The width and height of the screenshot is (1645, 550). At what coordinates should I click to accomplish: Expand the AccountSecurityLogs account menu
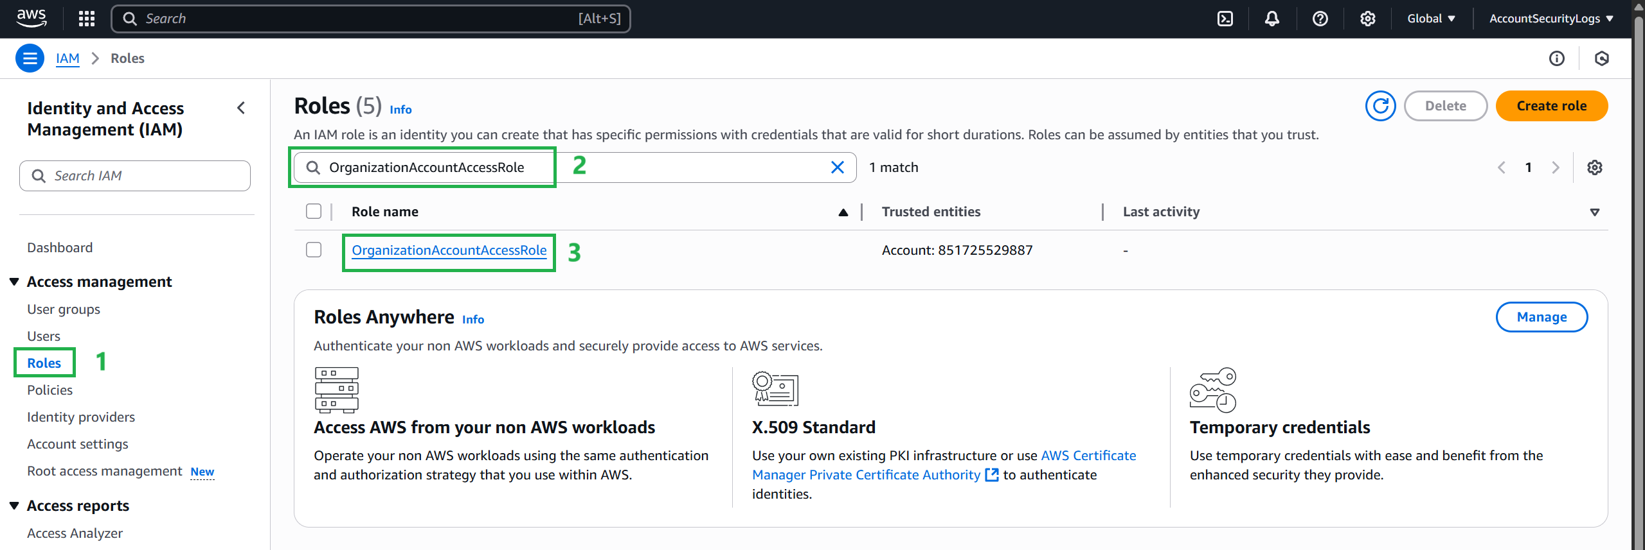pos(1551,19)
